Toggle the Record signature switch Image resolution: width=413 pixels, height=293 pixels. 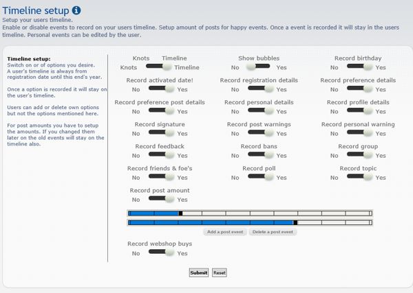[160, 133]
